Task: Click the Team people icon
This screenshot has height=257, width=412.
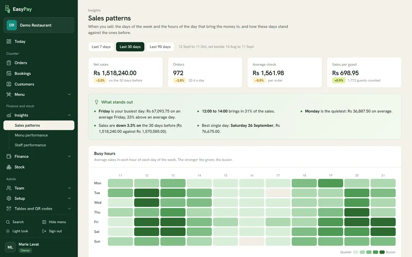Action: (x=9, y=188)
